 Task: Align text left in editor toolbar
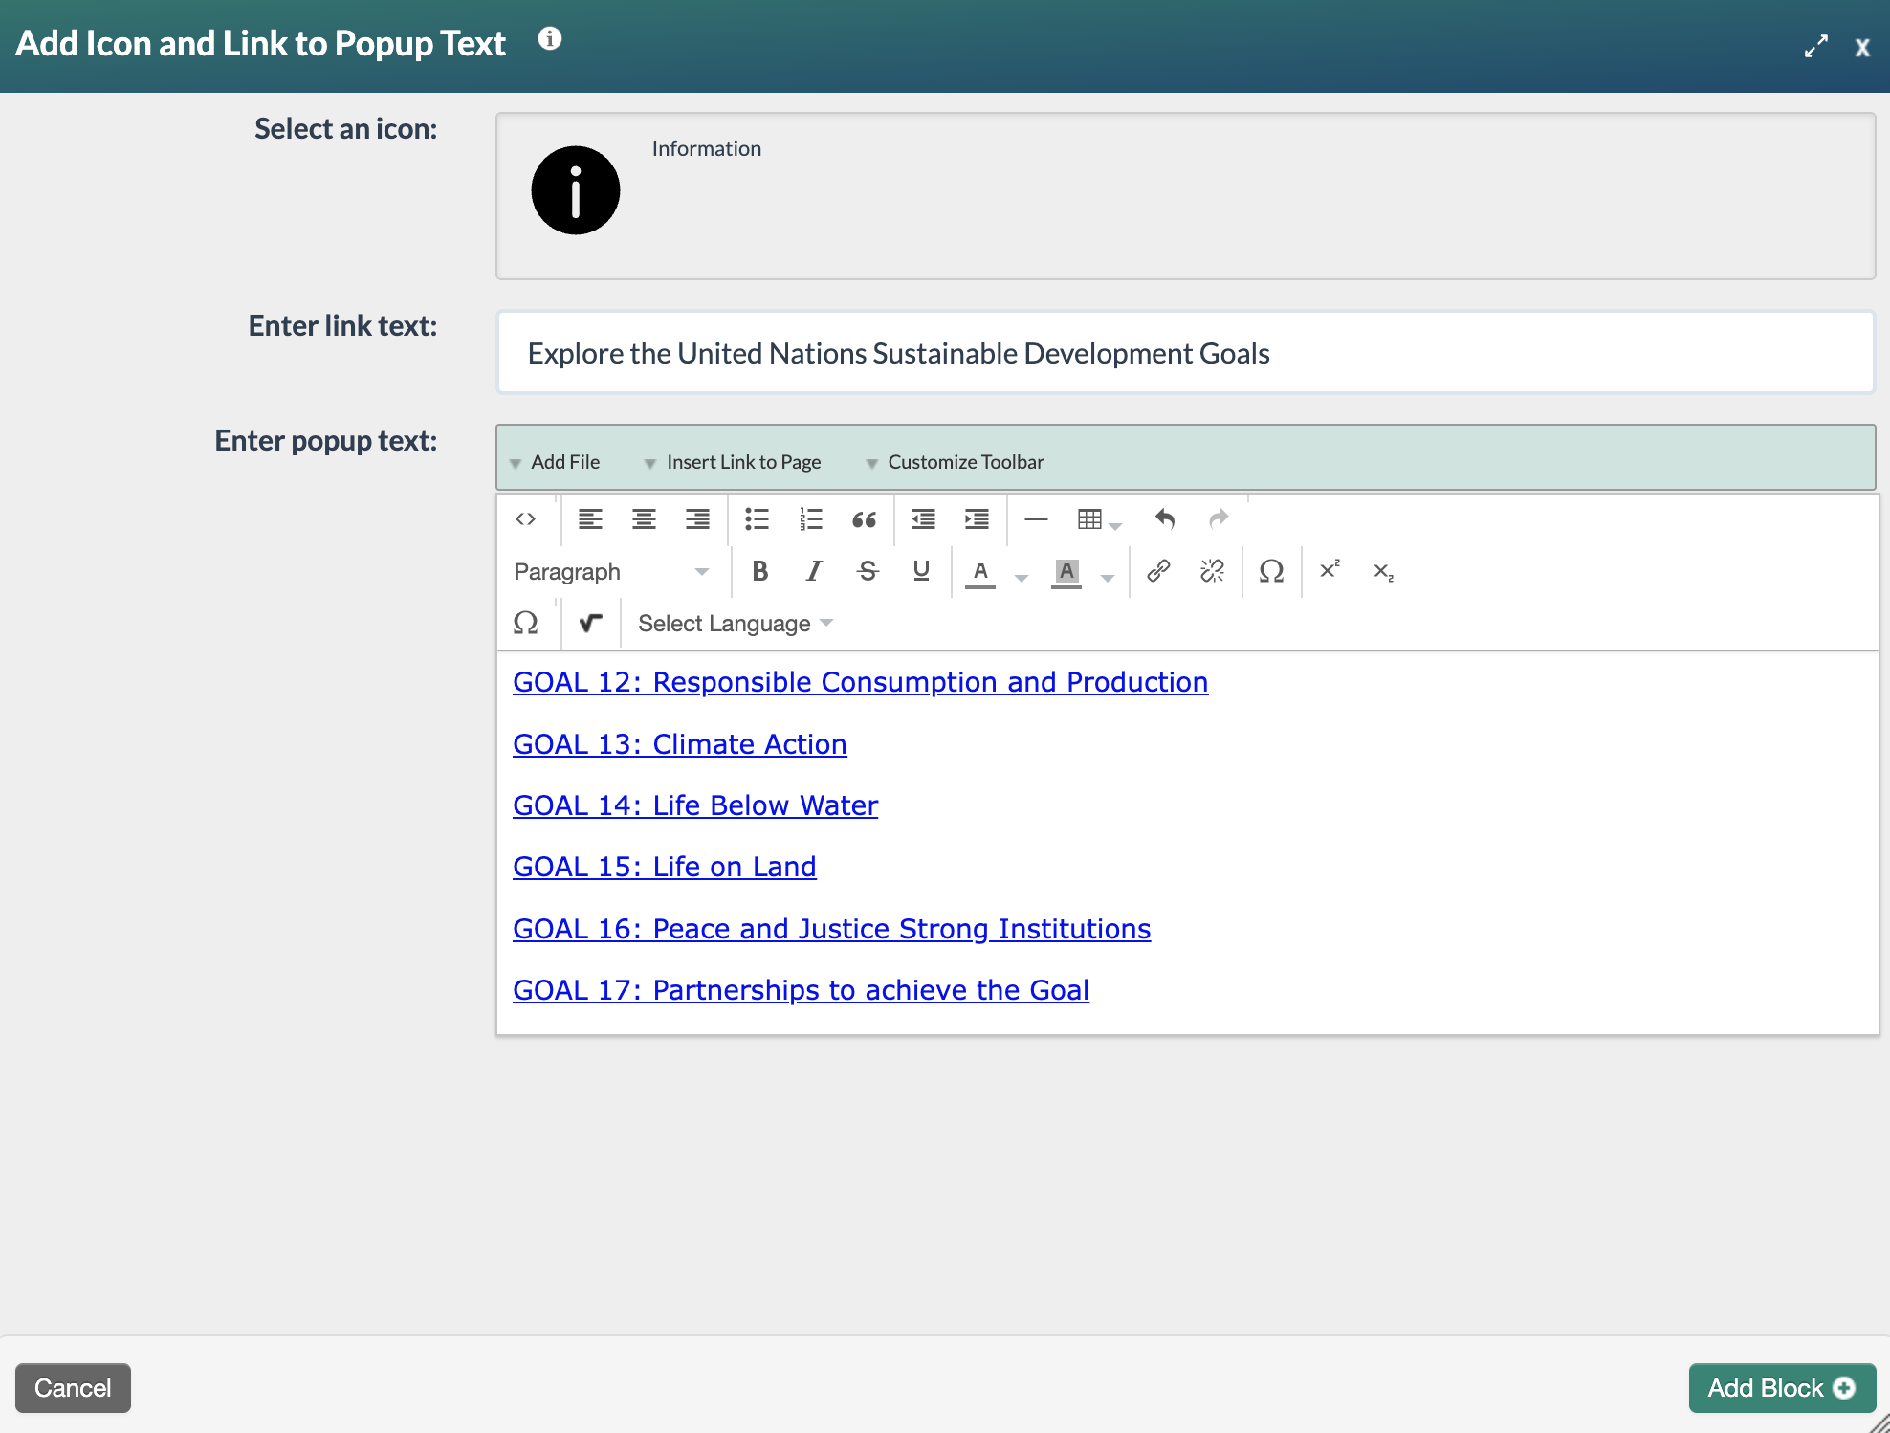point(590,519)
